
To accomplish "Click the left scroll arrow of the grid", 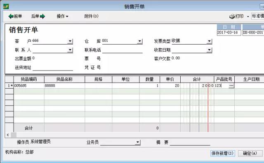I will (x=8, y=135).
